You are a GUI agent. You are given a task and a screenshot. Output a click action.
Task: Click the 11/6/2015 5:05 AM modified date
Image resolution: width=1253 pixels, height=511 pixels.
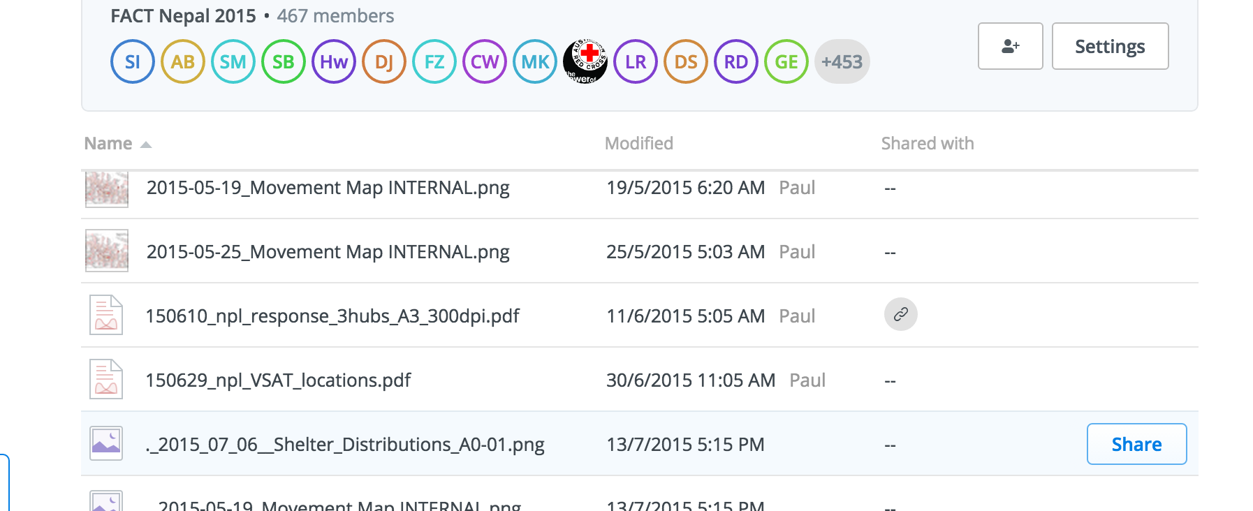(686, 316)
